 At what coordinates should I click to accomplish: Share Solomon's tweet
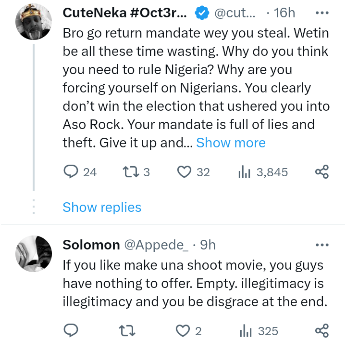pos(321,331)
